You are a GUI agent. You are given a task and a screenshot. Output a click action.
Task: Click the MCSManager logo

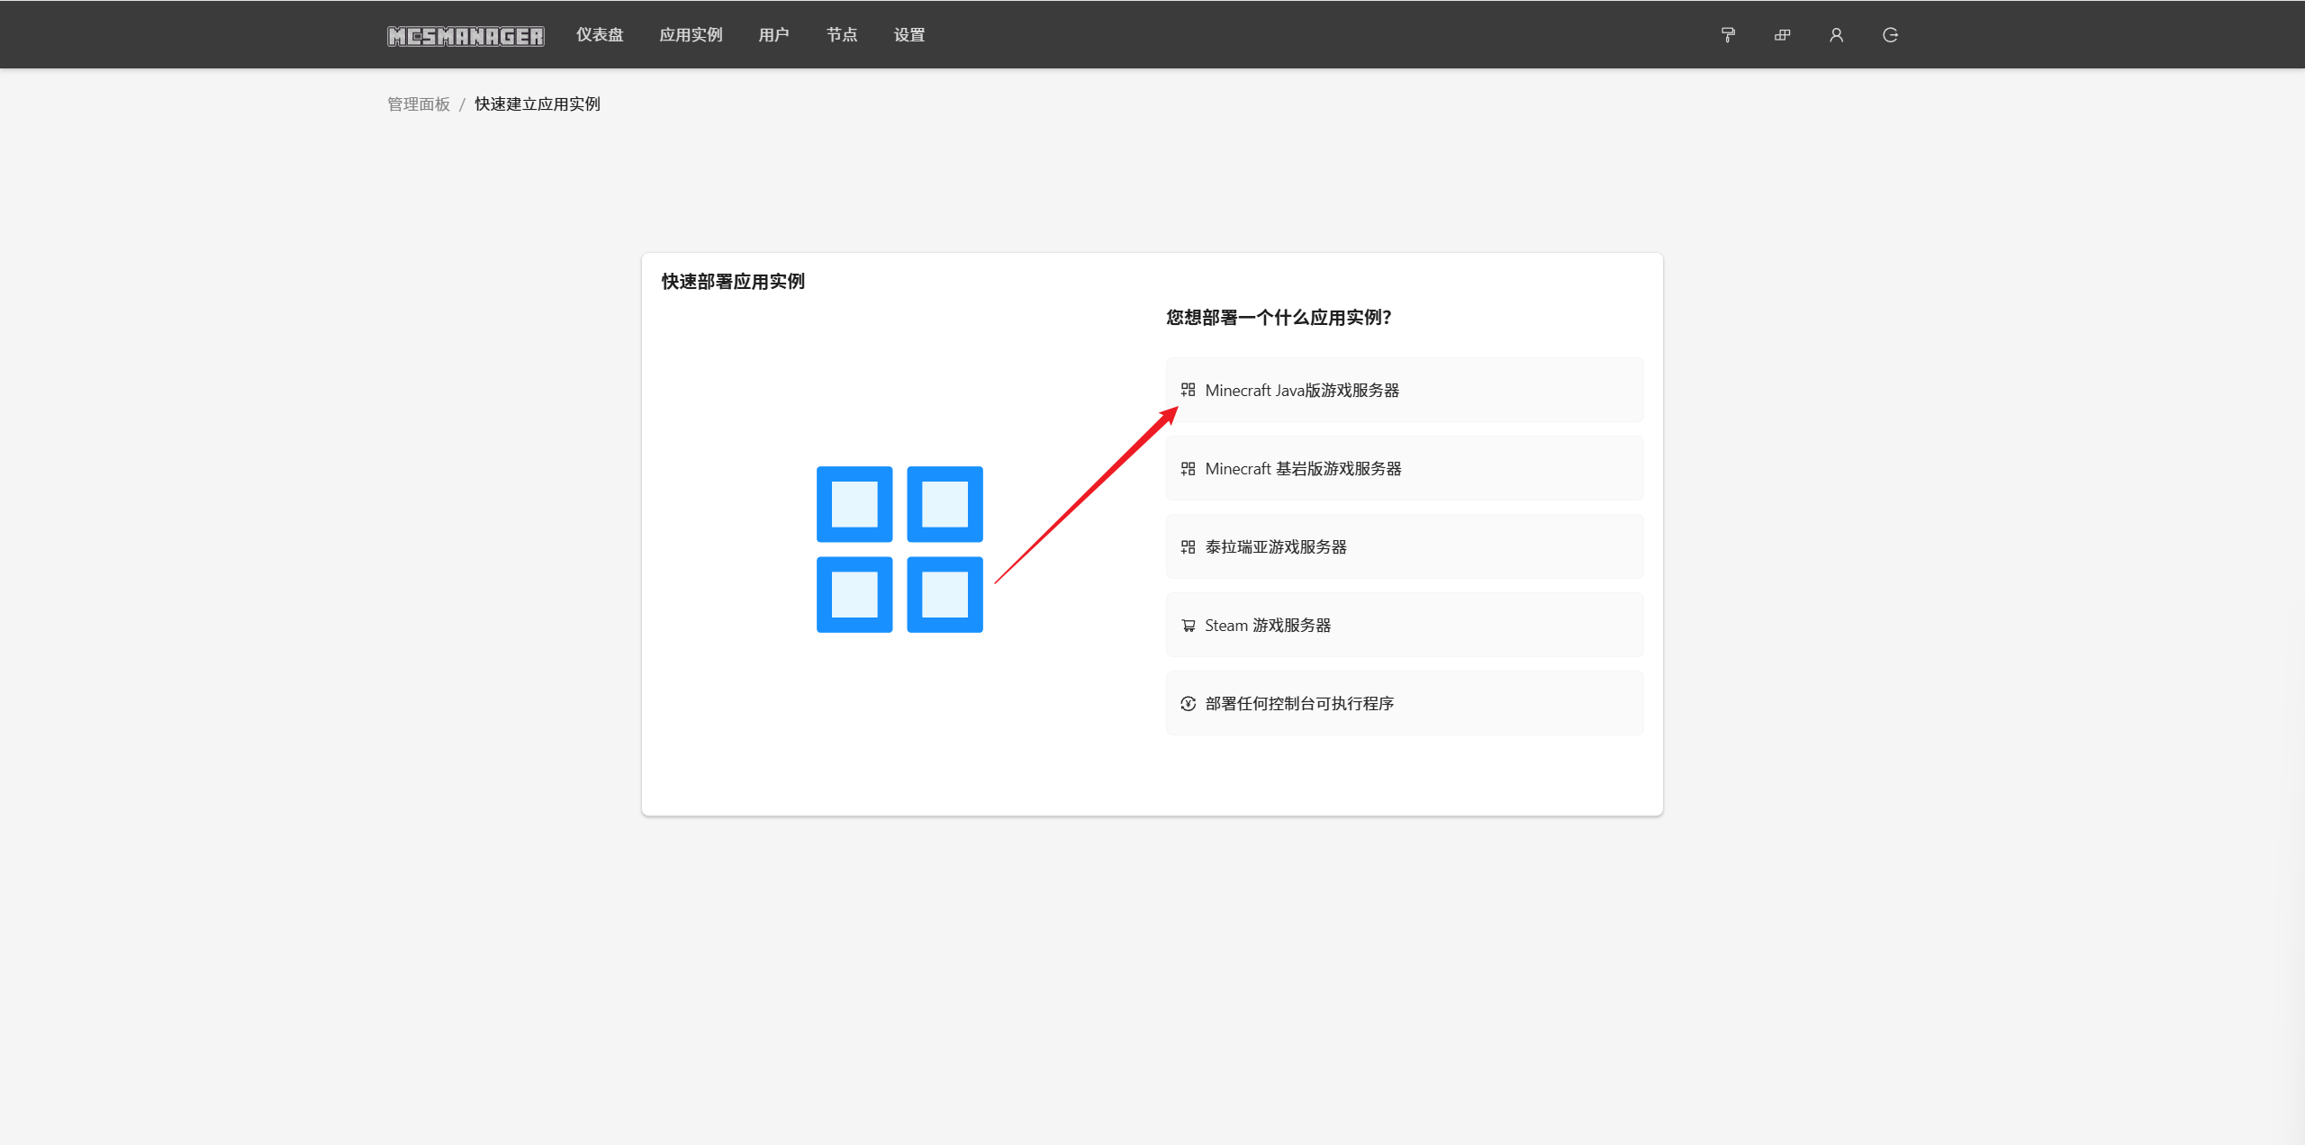click(x=466, y=35)
